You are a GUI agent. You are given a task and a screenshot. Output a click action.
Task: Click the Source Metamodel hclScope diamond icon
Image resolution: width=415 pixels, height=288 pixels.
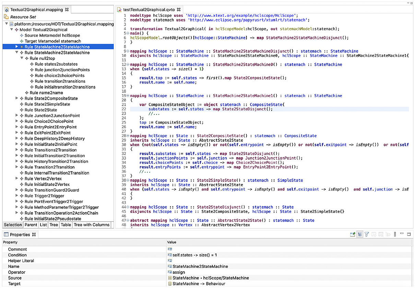coord(21,36)
